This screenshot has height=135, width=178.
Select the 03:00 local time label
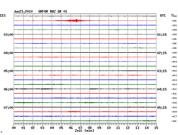pyautogui.click(x=8, y=34)
